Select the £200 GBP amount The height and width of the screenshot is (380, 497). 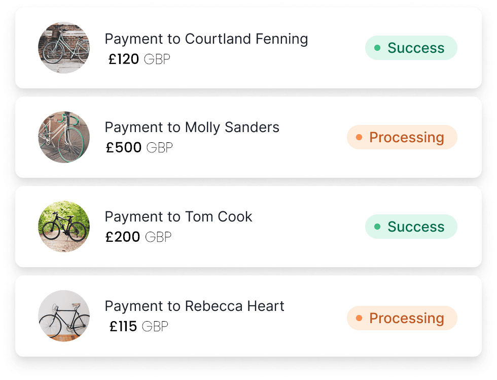(x=138, y=237)
